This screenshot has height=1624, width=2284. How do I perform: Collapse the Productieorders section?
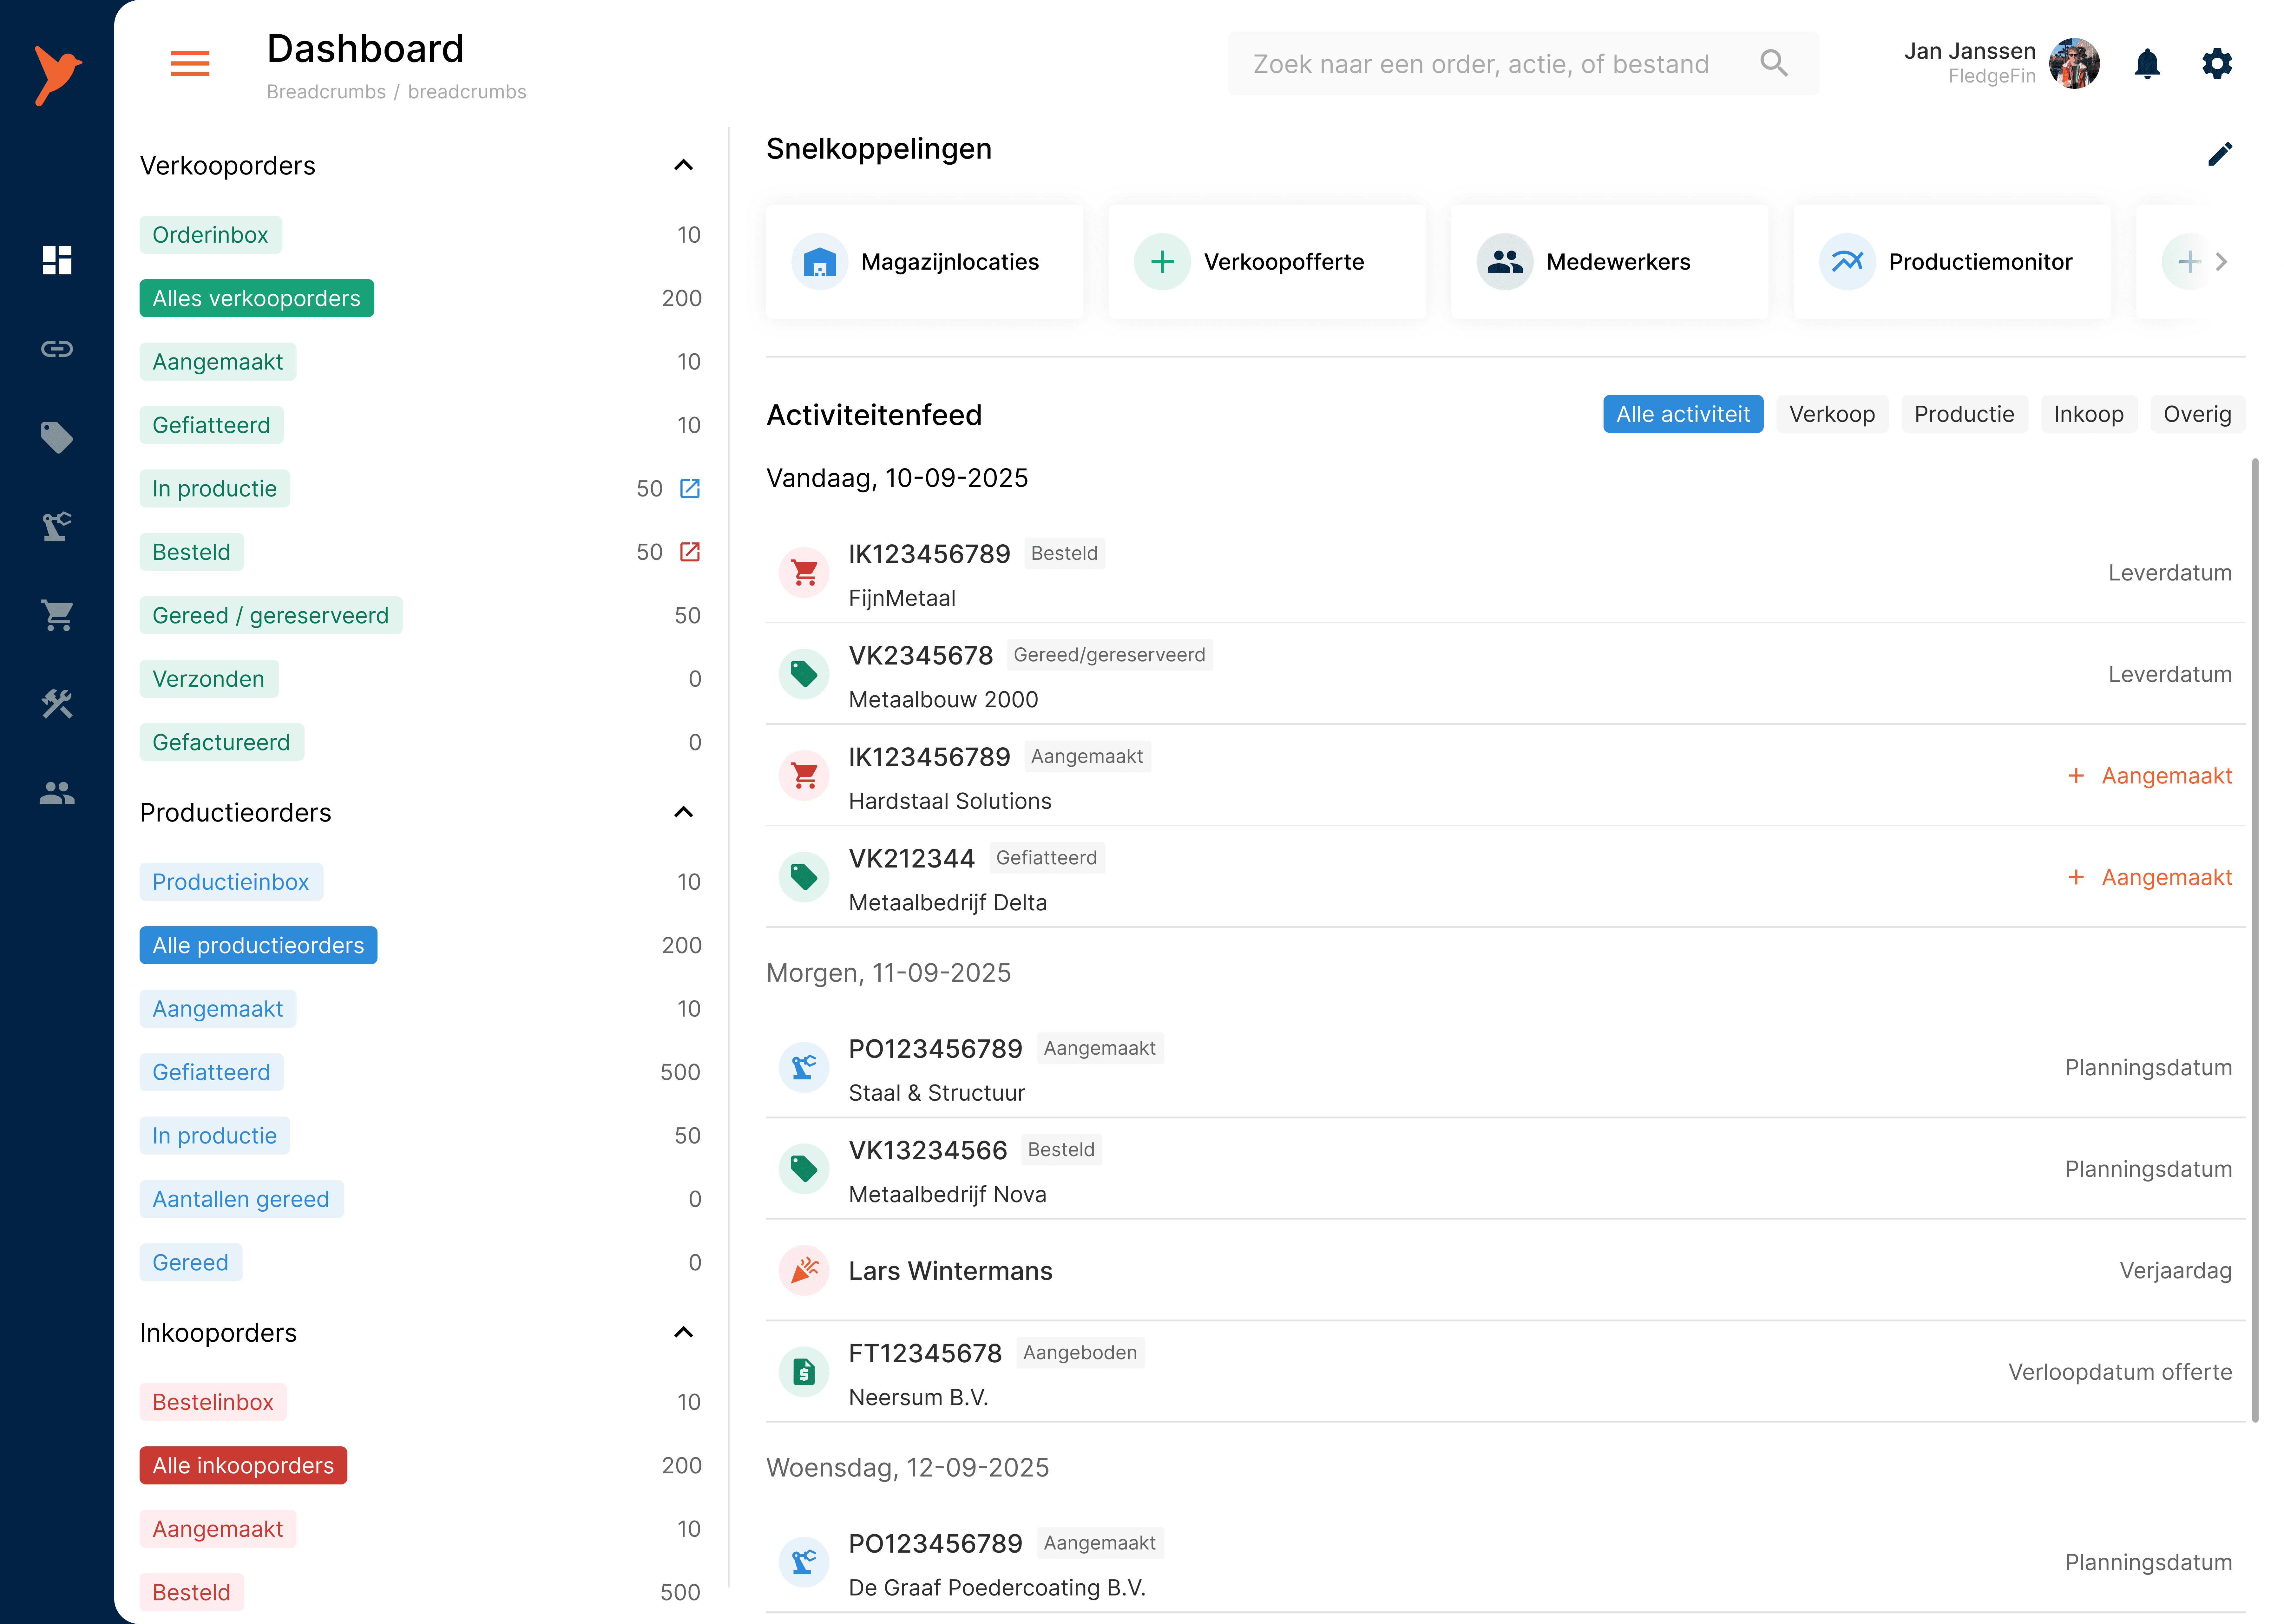point(684,812)
